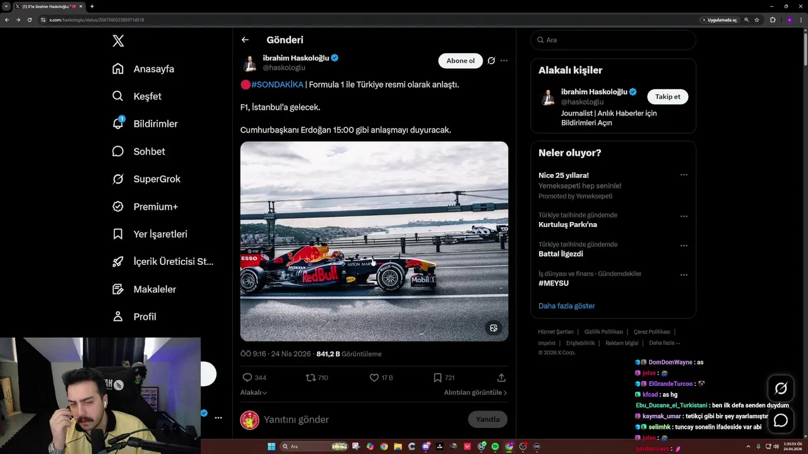Image resolution: width=808 pixels, height=454 pixels.
Task: Click floating chat messages button
Action: pos(781,420)
